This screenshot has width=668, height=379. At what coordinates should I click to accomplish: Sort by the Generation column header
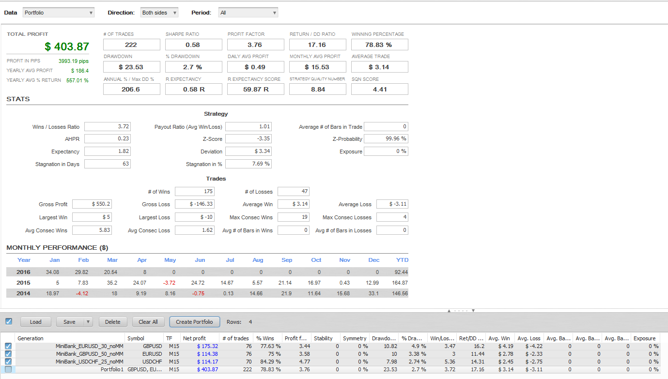point(70,338)
